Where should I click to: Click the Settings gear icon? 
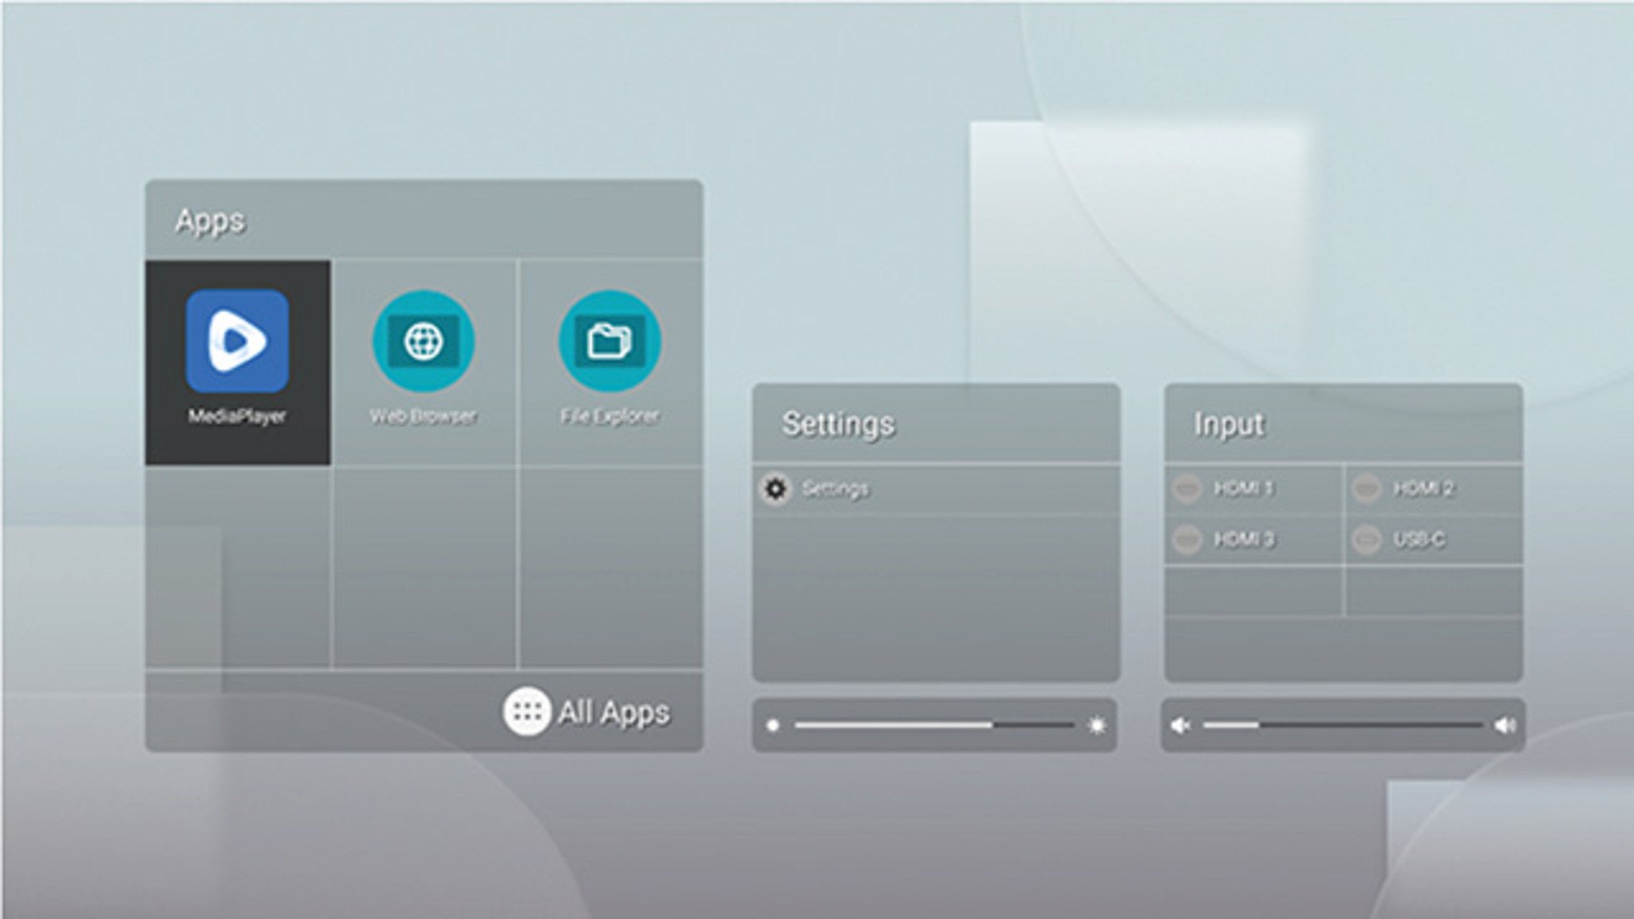click(x=775, y=488)
